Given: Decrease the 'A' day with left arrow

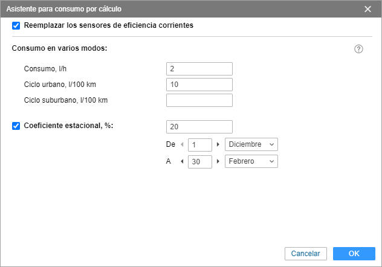Looking at the screenshot, I should point(182,161).
